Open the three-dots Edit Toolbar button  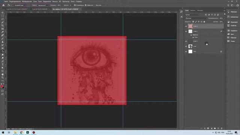tap(3, 81)
